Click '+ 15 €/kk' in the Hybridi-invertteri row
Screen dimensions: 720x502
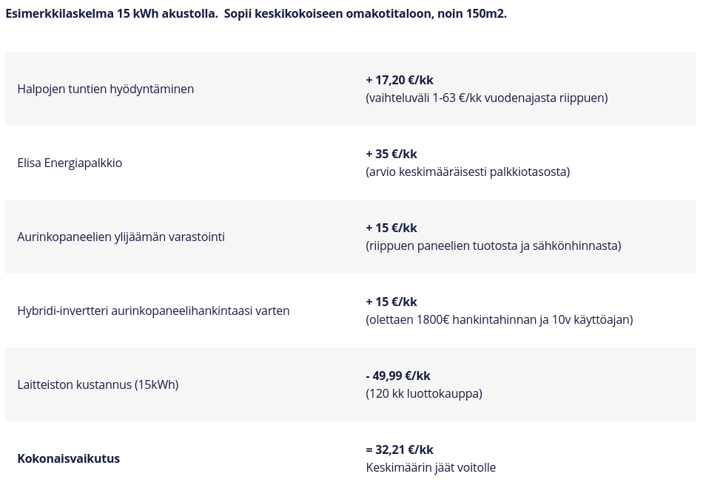(391, 302)
